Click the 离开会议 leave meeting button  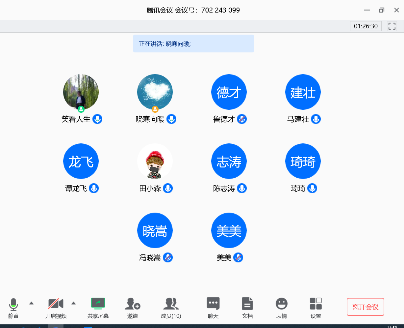(x=365, y=307)
